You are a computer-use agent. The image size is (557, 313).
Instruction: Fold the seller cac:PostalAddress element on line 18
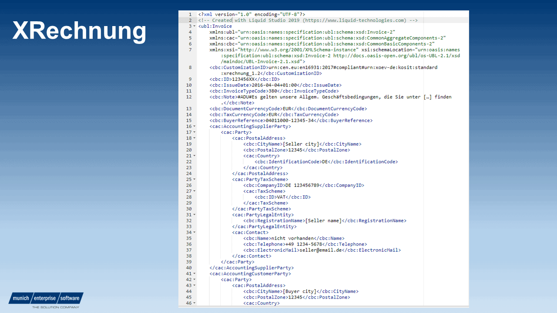194,138
